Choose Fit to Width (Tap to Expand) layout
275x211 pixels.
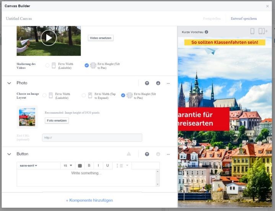[84, 95]
